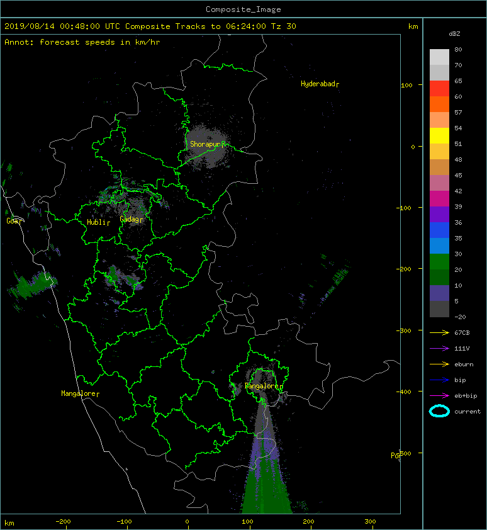Screen dimensions: 487x530
Task: Click the eburn arrow legend icon
Action: [x=439, y=364]
